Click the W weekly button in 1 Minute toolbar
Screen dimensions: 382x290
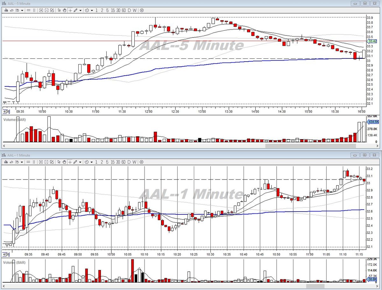point(135,162)
